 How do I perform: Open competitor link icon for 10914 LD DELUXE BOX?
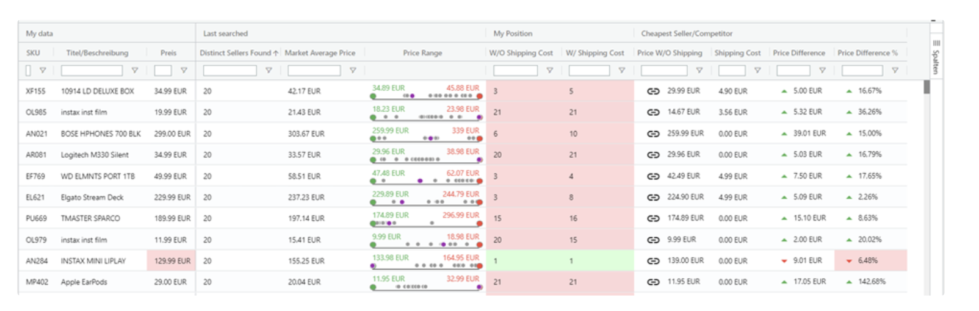653,91
